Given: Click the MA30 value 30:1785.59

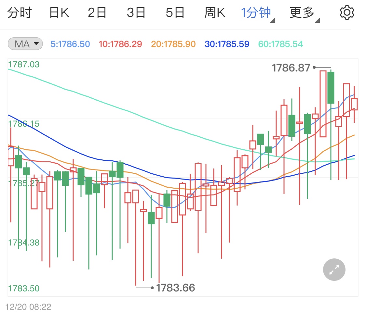Looking at the screenshot, I should tap(227, 44).
